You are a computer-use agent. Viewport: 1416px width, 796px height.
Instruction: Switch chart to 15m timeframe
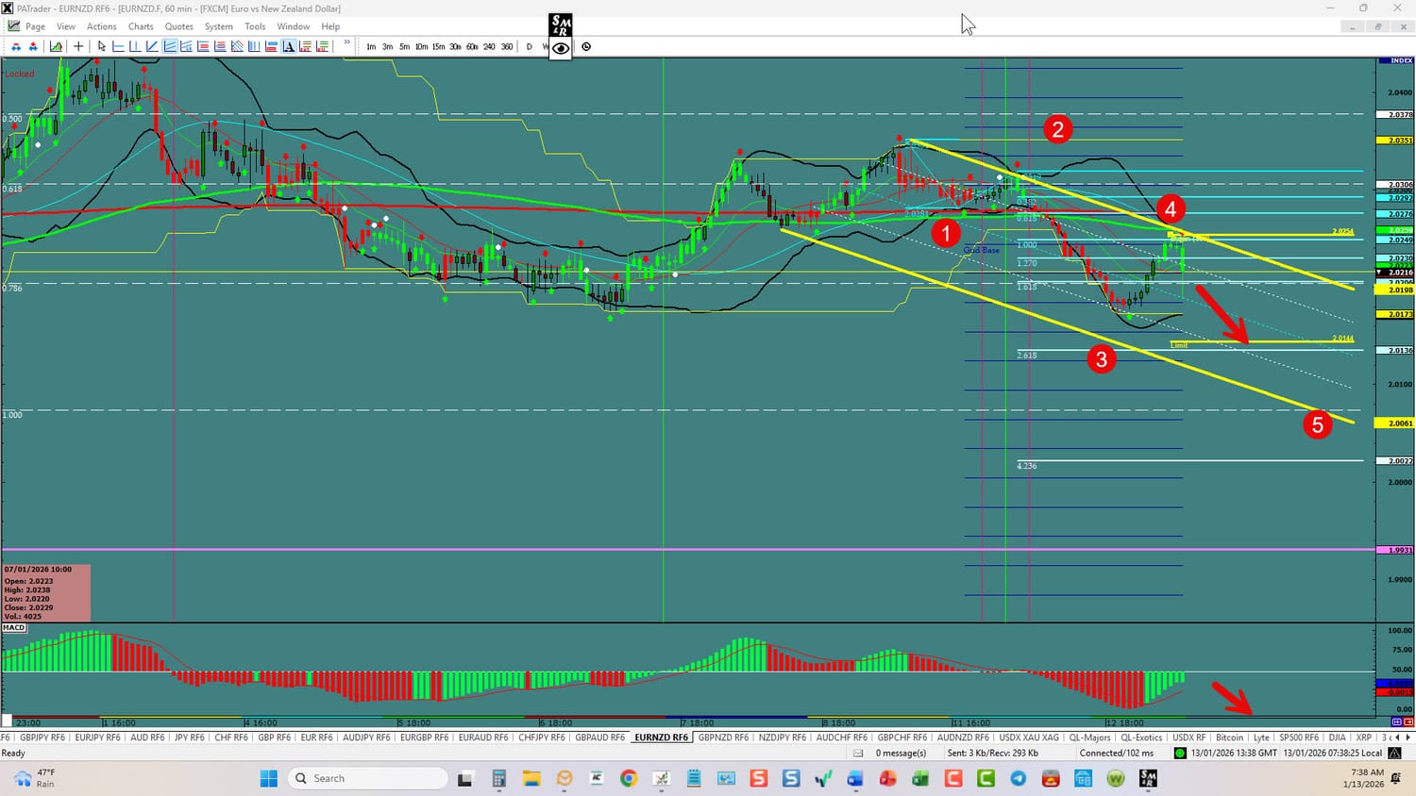[x=438, y=46]
